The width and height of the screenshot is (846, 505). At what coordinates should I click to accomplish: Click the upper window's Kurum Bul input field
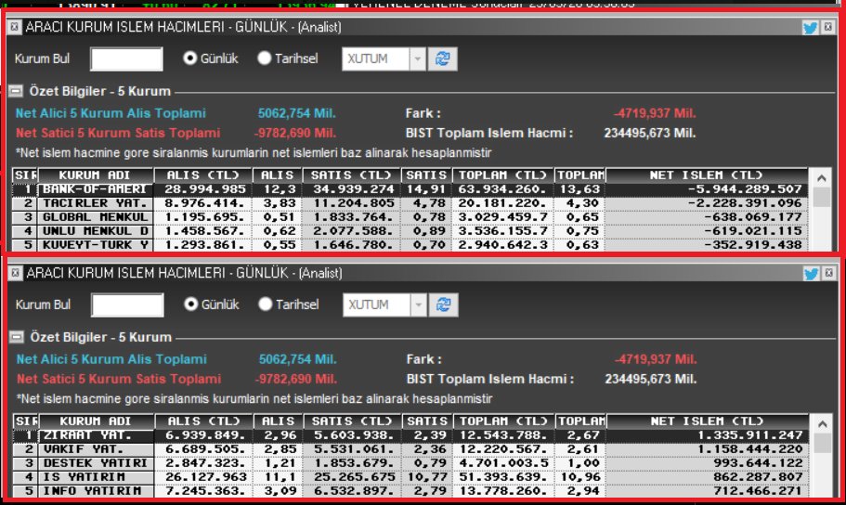pos(126,58)
